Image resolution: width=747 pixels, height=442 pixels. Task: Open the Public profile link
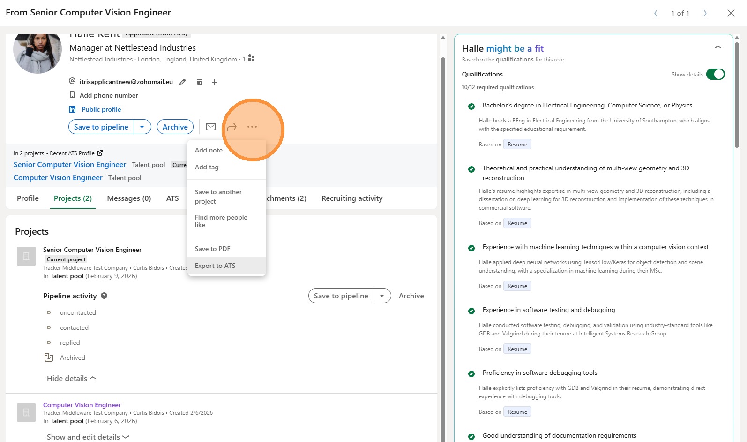101,109
